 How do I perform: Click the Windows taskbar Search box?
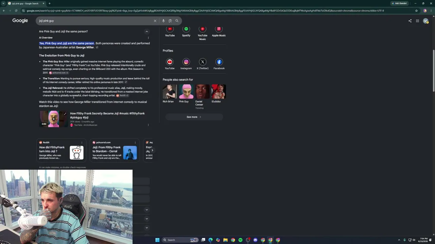[180, 240]
